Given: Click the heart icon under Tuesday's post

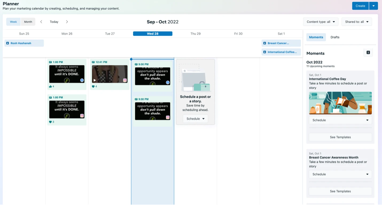Looking at the screenshot, I should 93,86.
